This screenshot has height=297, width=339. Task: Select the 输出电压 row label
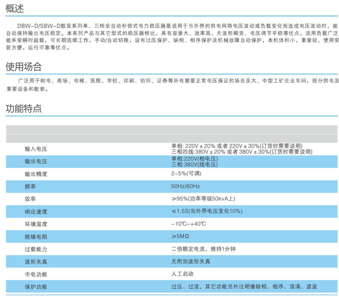point(36,161)
